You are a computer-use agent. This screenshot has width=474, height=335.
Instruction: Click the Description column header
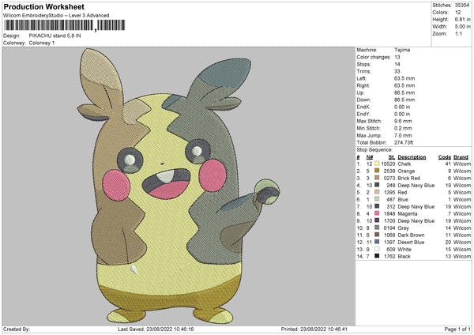(412, 157)
